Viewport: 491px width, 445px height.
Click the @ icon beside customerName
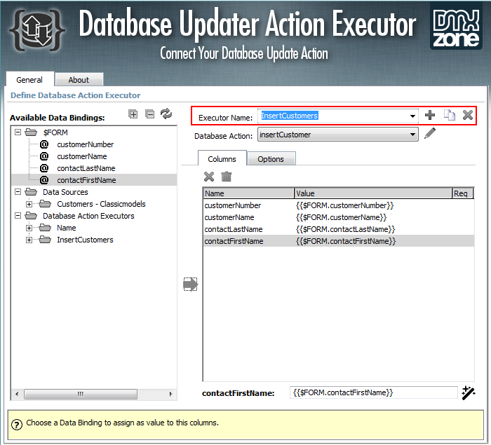(44, 156)
